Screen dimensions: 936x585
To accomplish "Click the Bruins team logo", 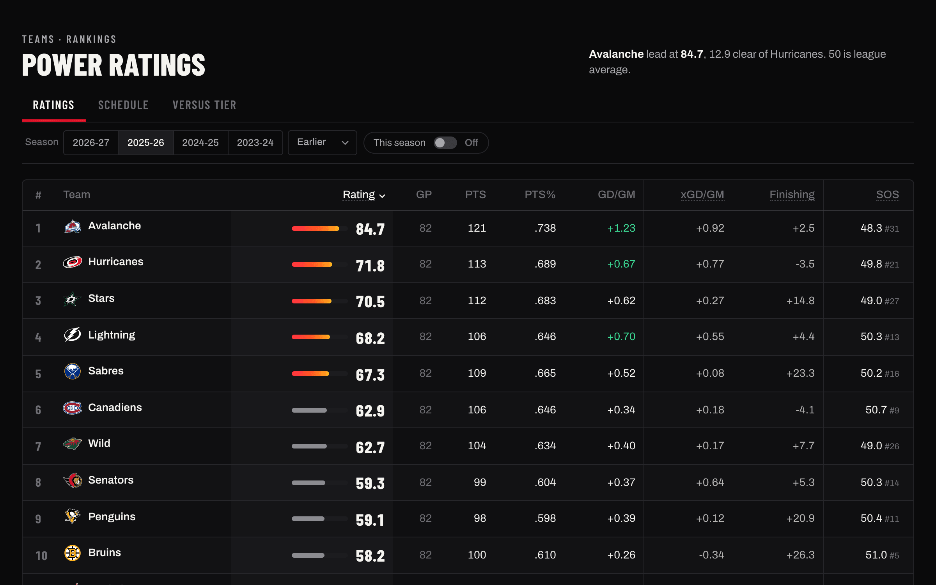I will coord(73,553).
